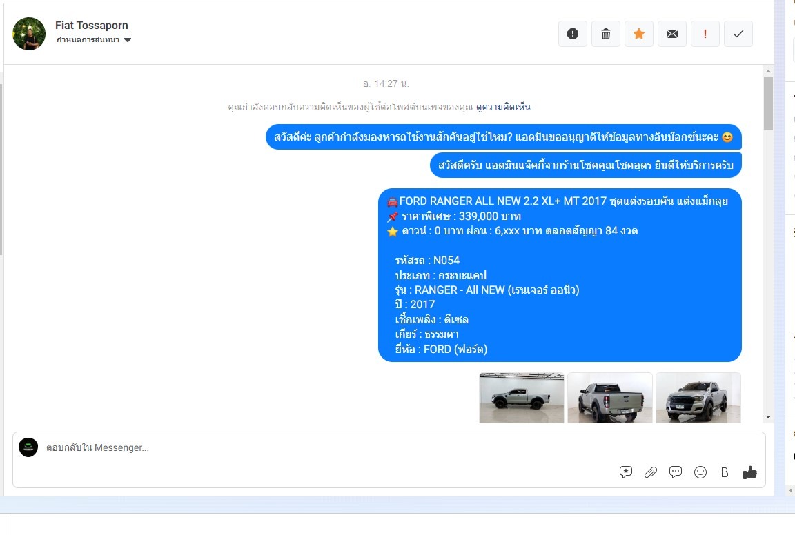Open the conversation assignment dropdown under Fiat Tossaporn

click(94, 39)
